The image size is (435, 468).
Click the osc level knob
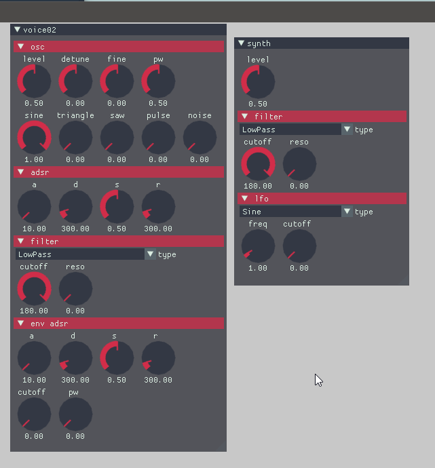34,81
